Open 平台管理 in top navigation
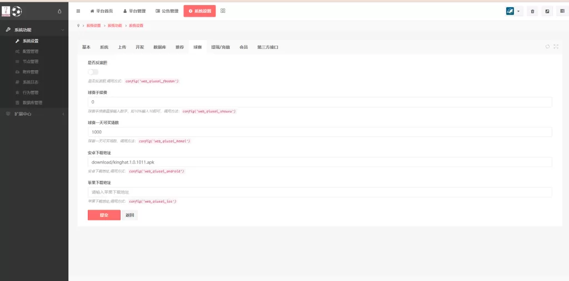The width and height of the screenshot is (569, 281). (x=134, y=11)
